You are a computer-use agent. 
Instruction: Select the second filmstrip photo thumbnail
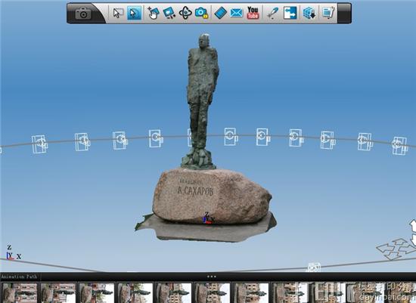pyautogui.click(x=58, y=292)
